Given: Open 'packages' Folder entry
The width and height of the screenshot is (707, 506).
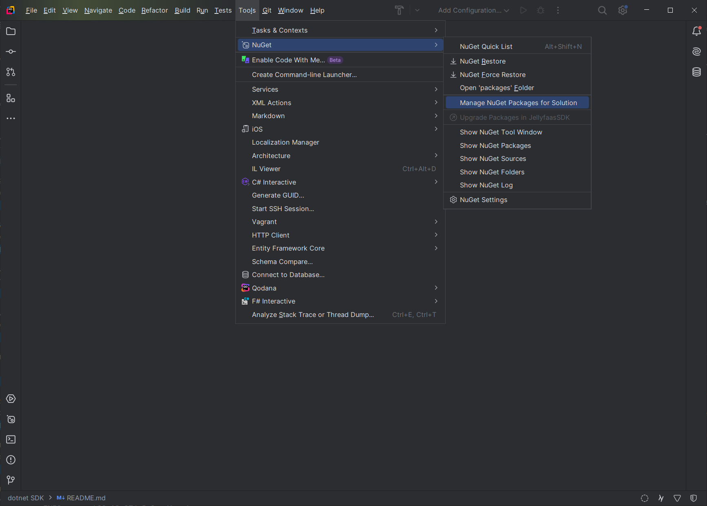Looking at the screenshot, I should (517, 88).
